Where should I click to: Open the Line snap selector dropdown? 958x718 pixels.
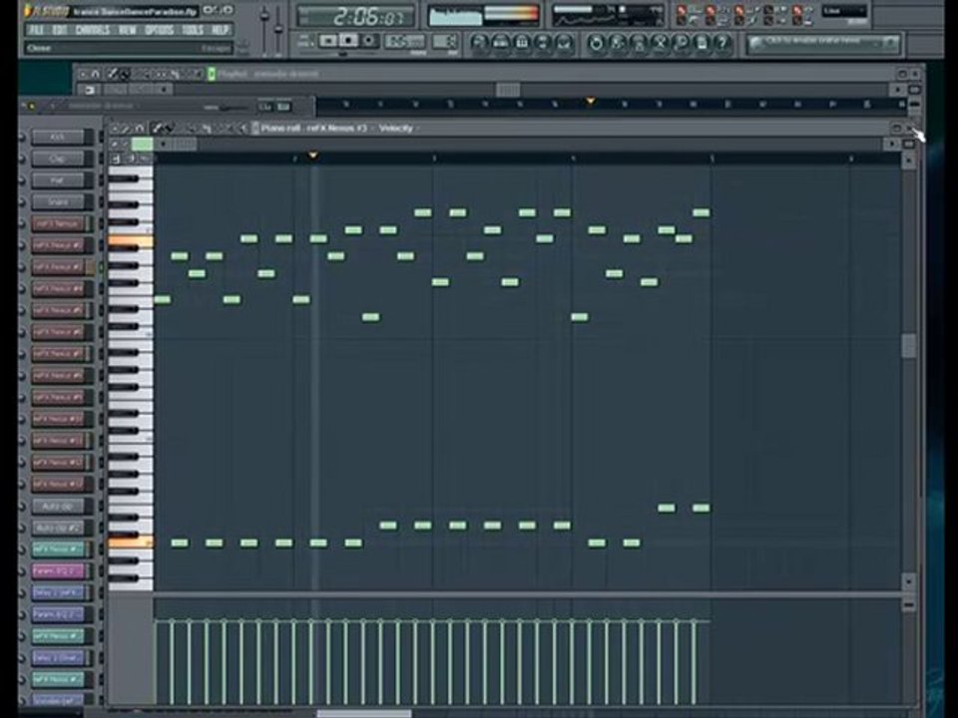pyautogui.click(x=844, y=12)
